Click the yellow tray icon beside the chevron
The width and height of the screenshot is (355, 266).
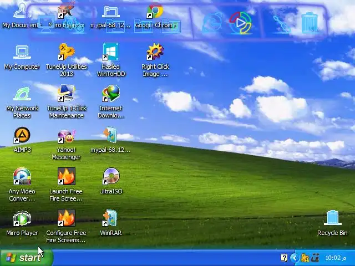(x=305, y=258)
